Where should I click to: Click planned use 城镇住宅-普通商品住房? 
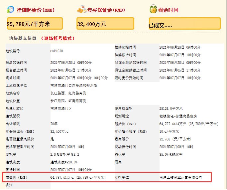coord(178,116)
